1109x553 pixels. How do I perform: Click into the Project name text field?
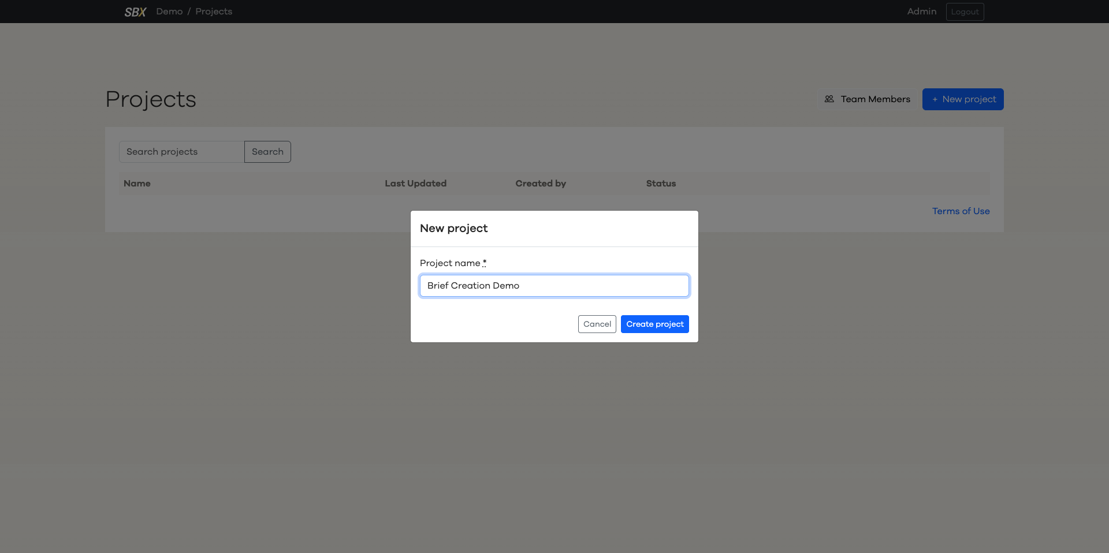(554, 286)
